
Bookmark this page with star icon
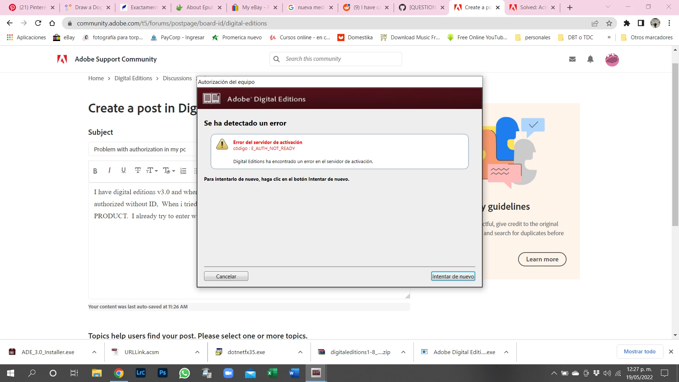[609, 23]
